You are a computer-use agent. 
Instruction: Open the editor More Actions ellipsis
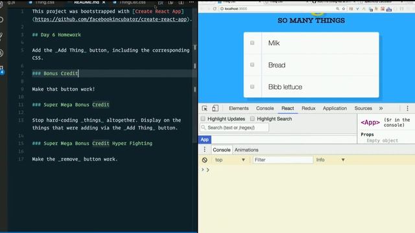pos(191,2)
